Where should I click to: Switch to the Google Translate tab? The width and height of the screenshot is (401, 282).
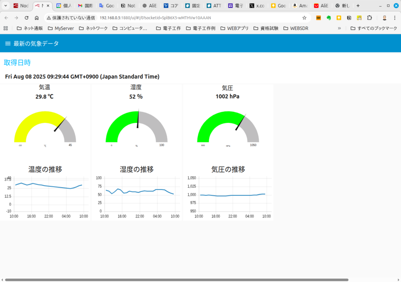click(107, 5)
